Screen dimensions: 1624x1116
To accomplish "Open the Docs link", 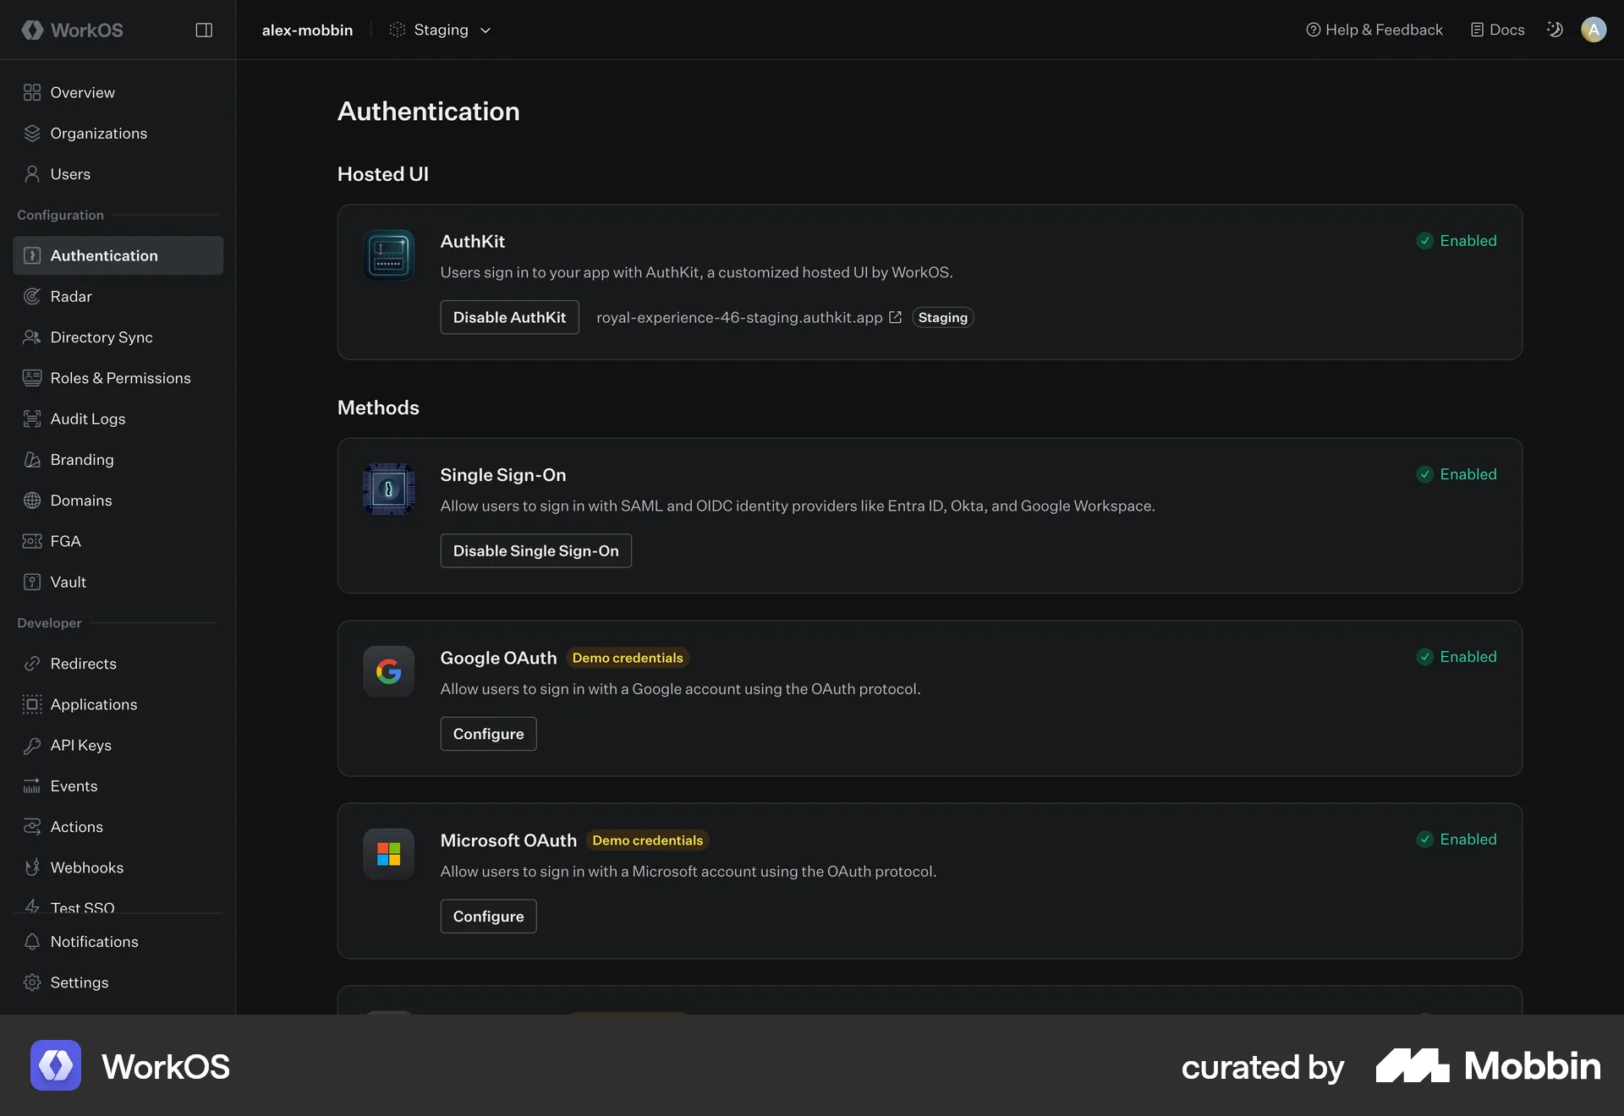I will click(1496, 29).
